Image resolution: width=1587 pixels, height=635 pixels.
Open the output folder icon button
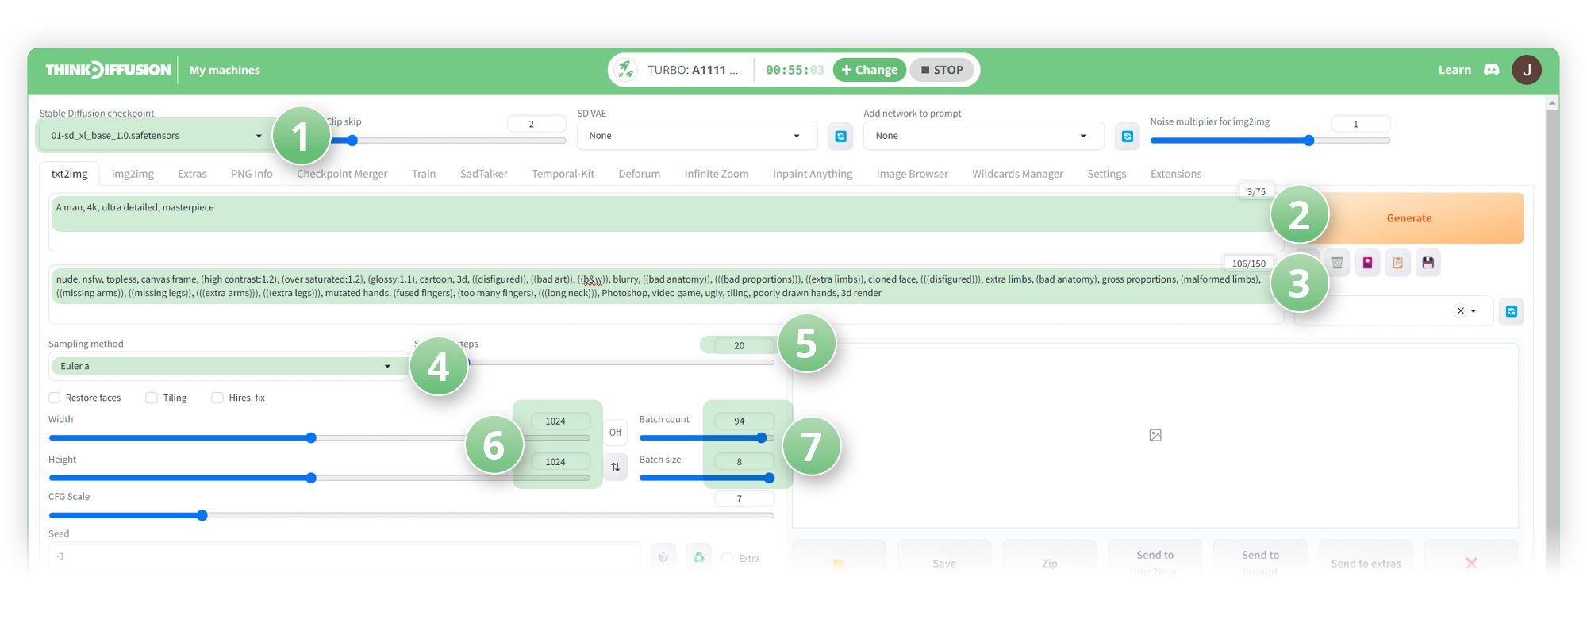tap(839, 562)
